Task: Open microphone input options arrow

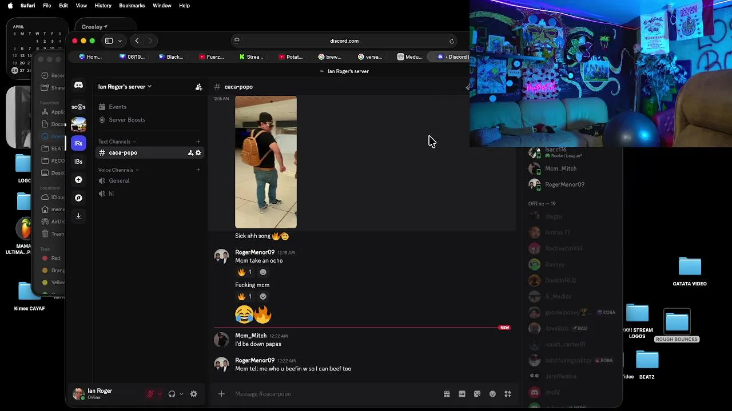Action: [x=160, y=394]
